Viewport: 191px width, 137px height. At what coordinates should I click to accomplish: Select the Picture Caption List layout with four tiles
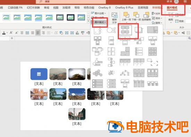pos(125,30)
